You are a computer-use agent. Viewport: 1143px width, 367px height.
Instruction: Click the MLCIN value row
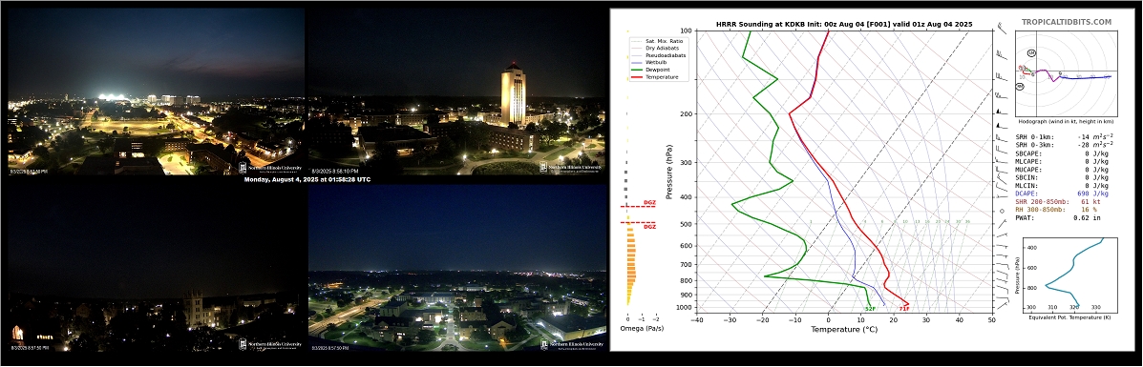coord(1062,185)
